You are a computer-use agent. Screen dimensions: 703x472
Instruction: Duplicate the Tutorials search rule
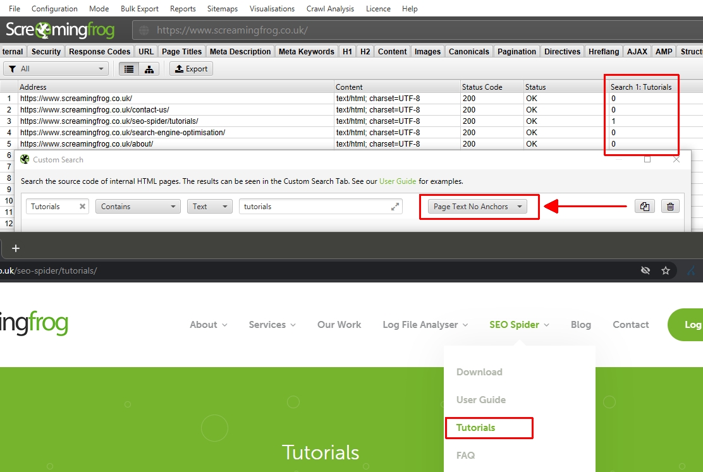pyautogui.click(x=645, y=206)
